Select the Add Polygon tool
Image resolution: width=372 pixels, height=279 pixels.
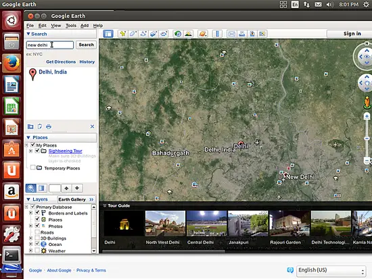click(133, 34)
